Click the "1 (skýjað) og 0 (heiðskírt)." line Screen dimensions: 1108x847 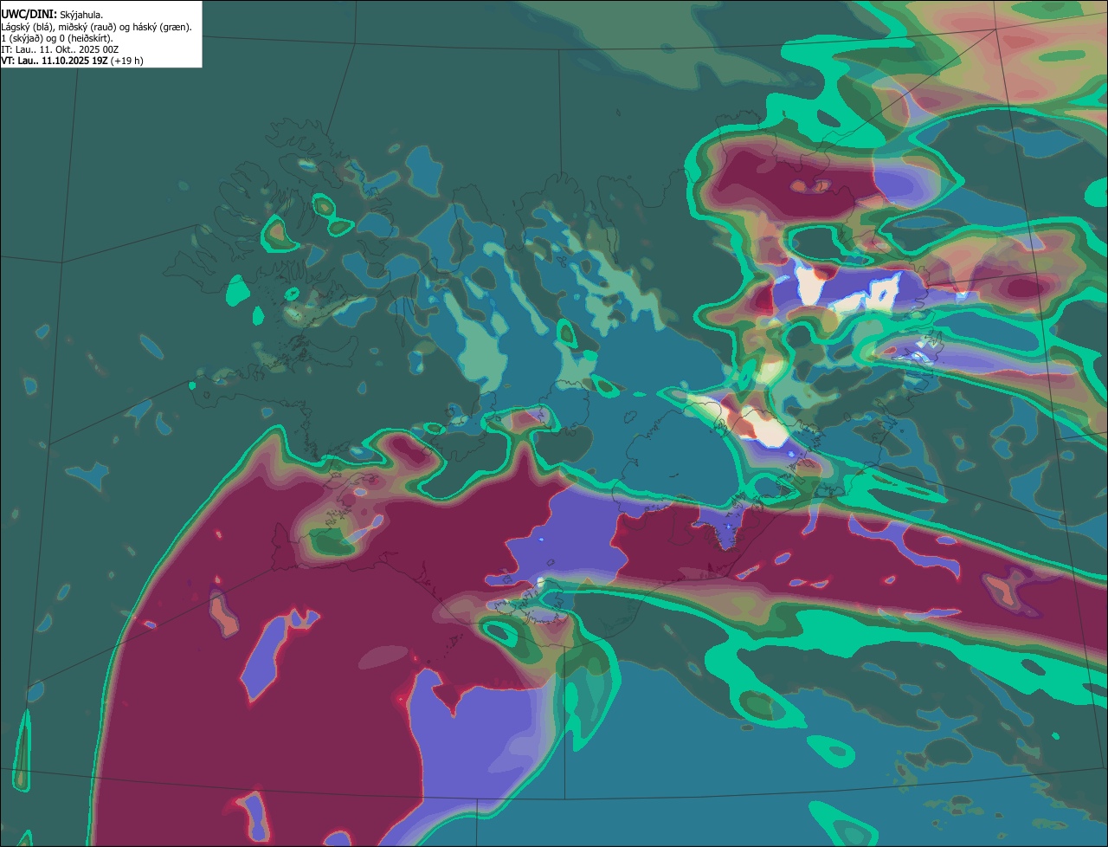point(57,38)
